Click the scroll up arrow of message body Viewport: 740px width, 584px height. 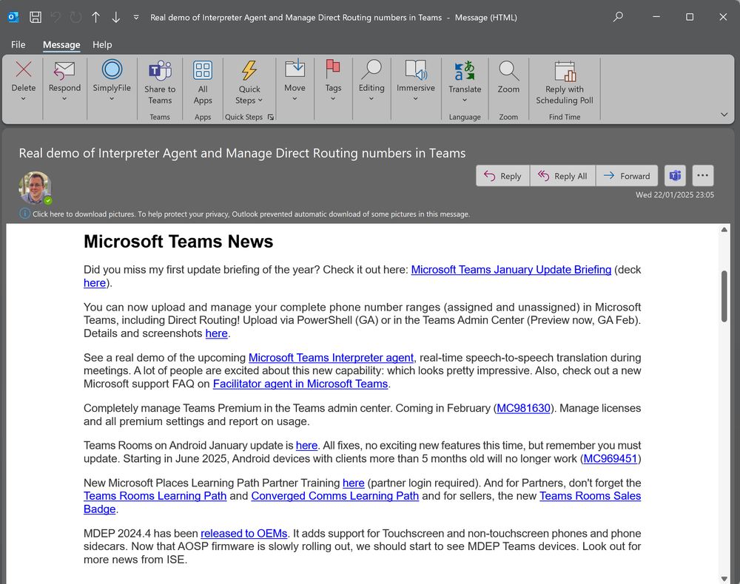click(724, 230)
